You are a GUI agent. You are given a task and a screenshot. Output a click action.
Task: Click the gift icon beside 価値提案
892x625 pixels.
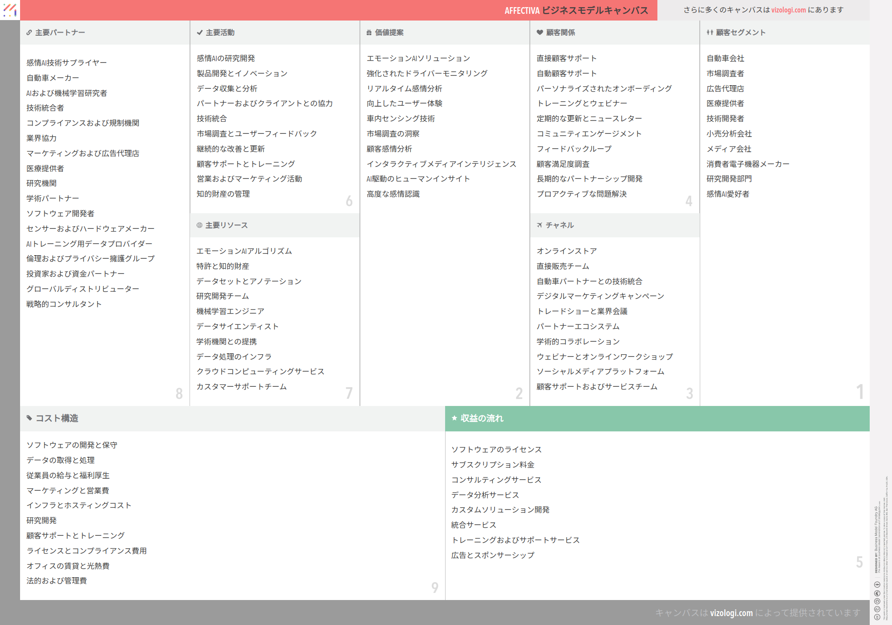(x=369, y=33)
